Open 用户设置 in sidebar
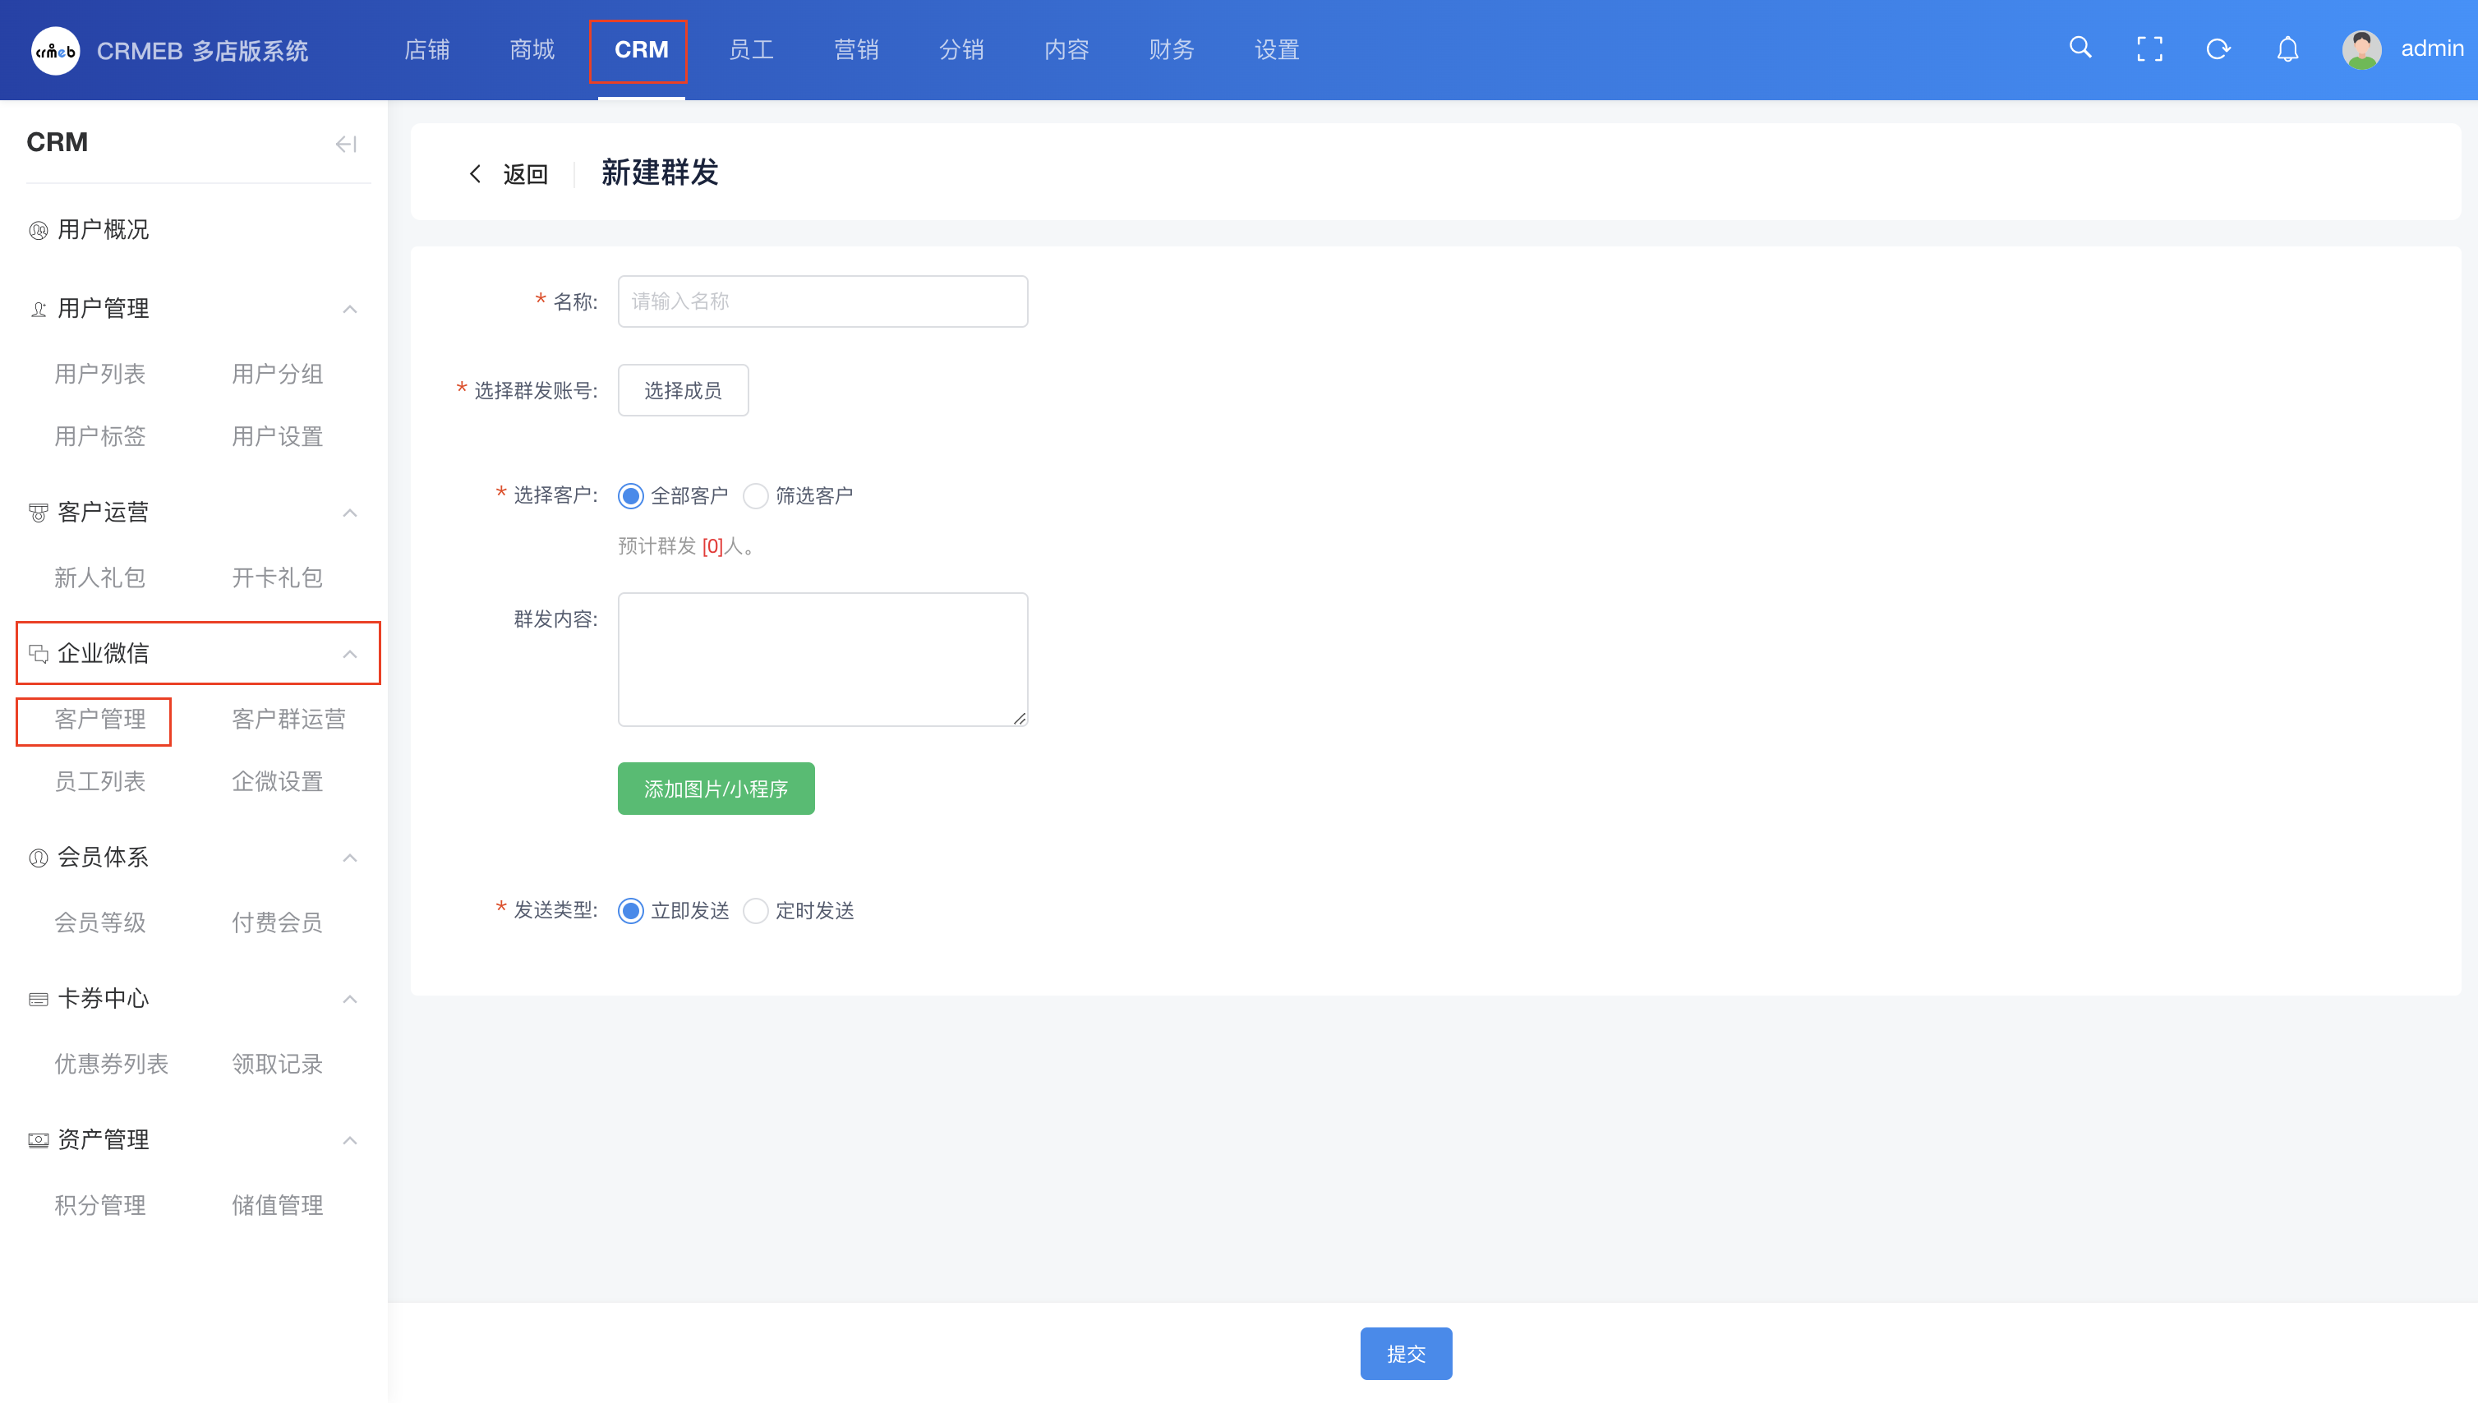 277,436
